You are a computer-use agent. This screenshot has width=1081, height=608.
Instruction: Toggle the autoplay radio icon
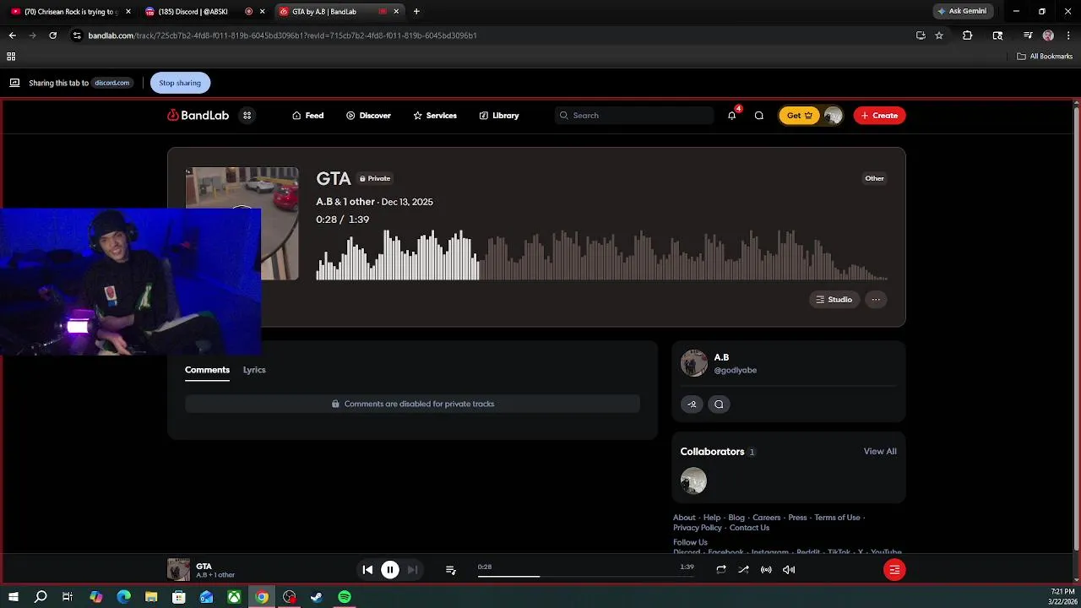click(766, 570)
